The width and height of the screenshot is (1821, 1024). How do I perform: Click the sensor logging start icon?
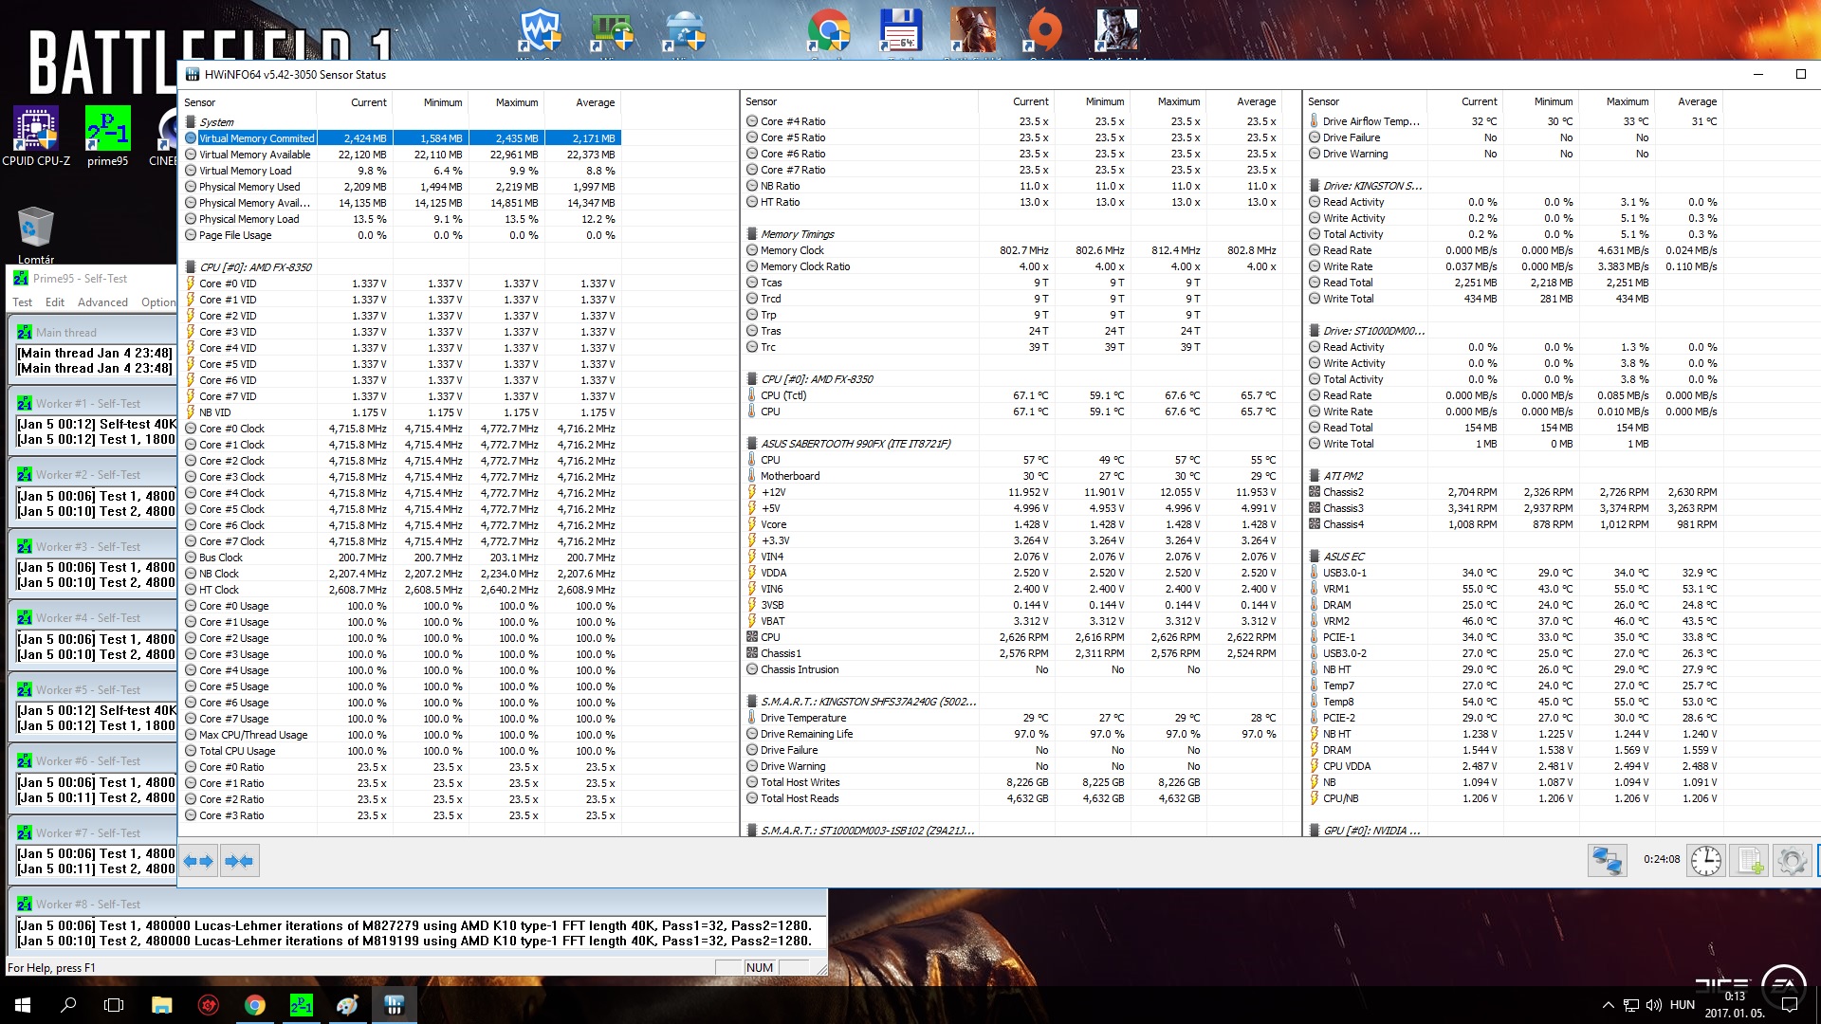(x=1748, y=861)
